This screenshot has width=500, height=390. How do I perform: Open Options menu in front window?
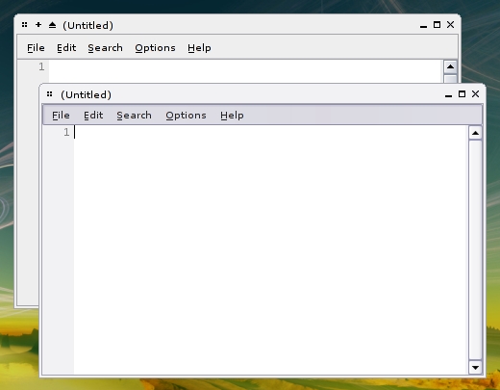[186, 116]
